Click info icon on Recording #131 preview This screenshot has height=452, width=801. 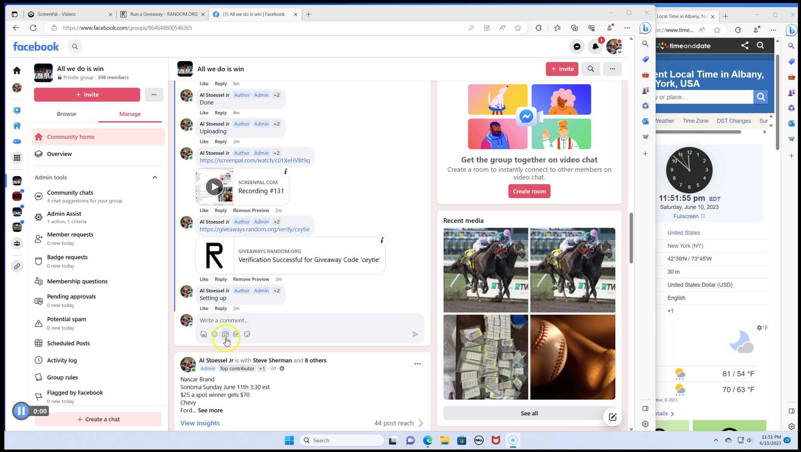(285, 171)
